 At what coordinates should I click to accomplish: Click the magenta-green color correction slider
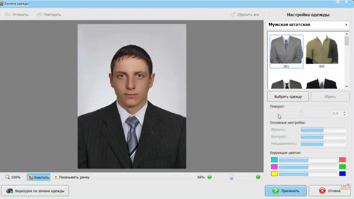pos(308,167)
